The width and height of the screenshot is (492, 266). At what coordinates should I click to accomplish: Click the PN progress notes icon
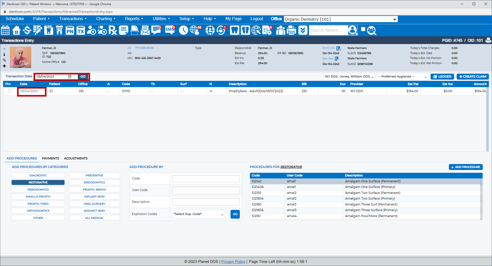70,30
